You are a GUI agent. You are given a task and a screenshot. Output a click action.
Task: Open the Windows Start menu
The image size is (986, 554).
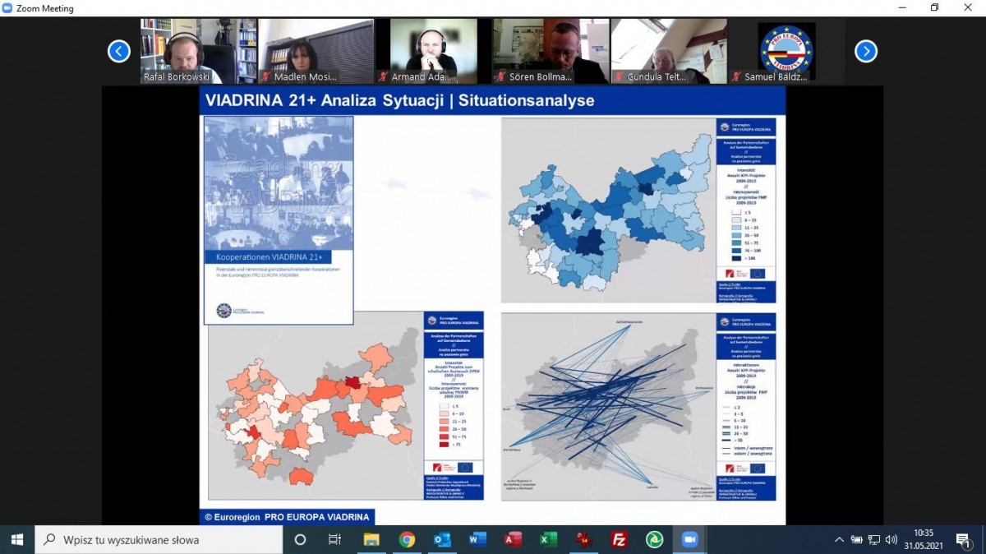pyautogui.click(x=17, y=540)
